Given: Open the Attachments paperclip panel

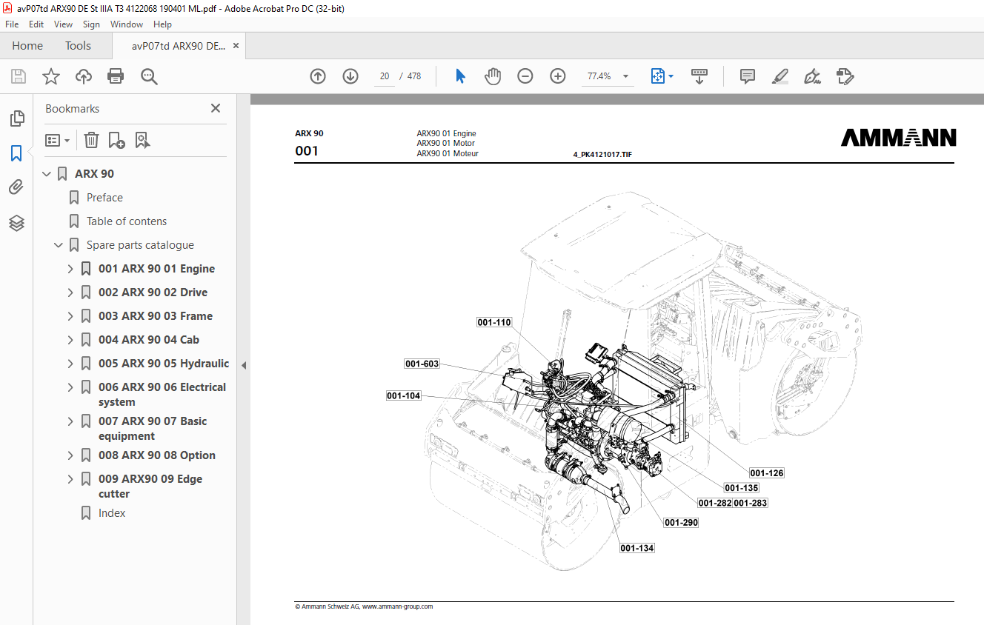Looking at the screenshot, I should point(16,187).
